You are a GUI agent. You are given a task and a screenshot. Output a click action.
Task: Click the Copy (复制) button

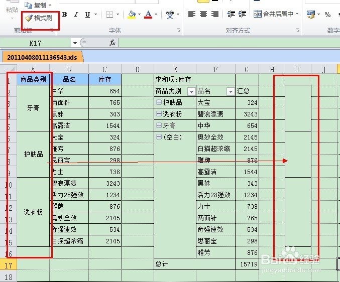35,5
